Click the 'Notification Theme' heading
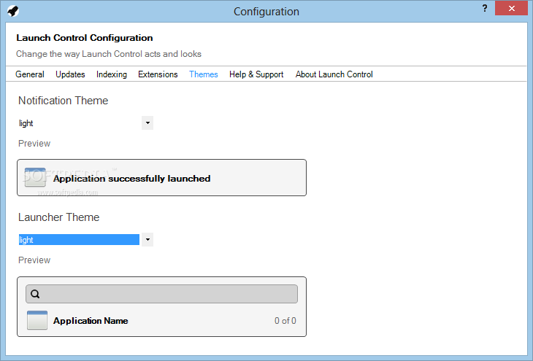This screenshot has width=533, height=361. click(64, 101)
